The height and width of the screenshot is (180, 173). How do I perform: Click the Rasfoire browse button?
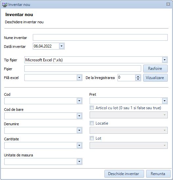click(x=155, y=69)
